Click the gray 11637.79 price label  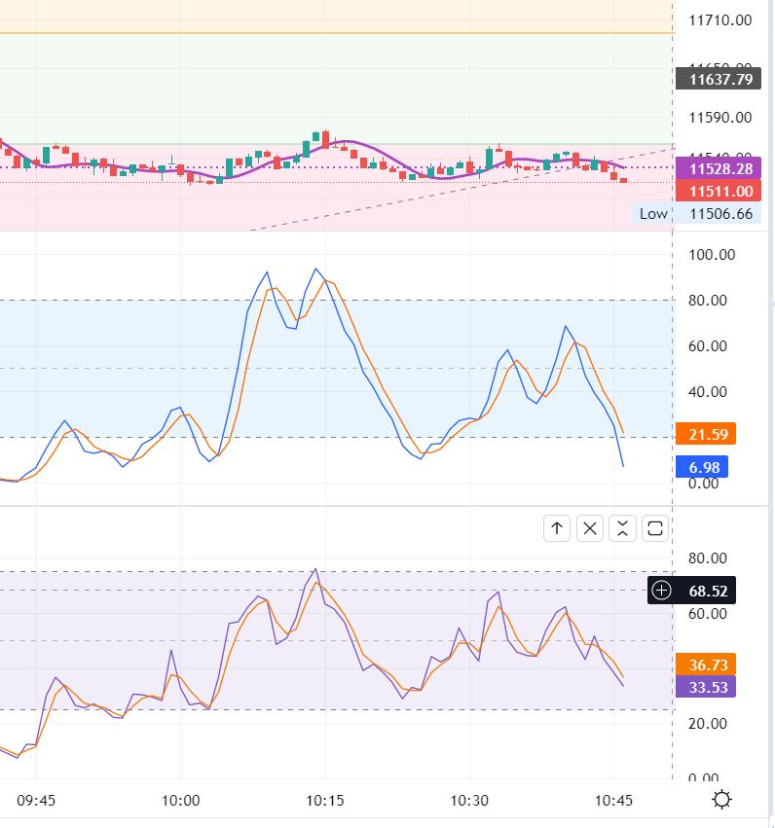point(720,80)
